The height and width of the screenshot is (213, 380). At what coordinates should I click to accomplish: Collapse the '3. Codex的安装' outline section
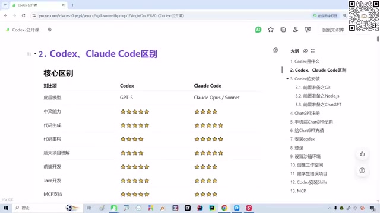coord(287,79)
